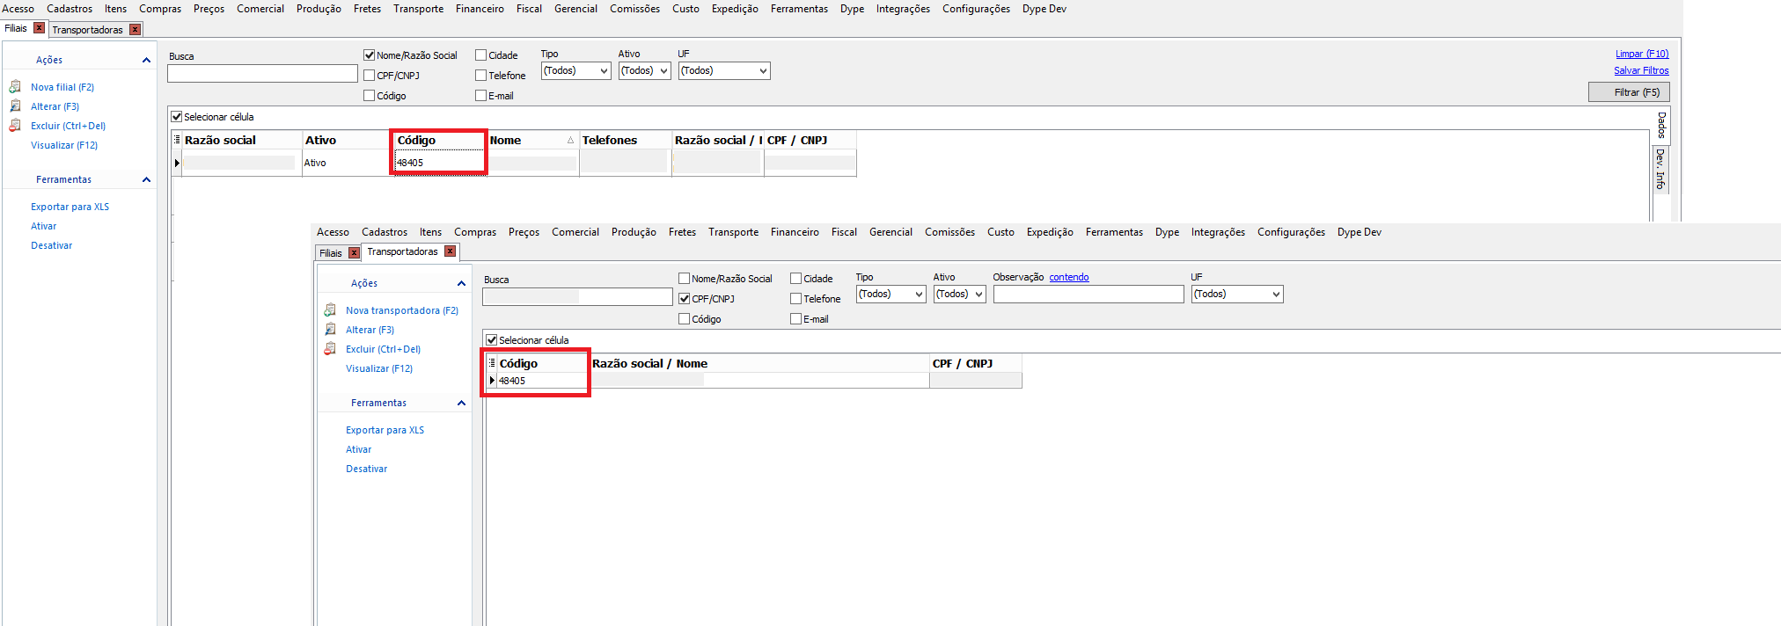Click the Excluir icon in front window
1781x626 pixels.
click(330, 349)
